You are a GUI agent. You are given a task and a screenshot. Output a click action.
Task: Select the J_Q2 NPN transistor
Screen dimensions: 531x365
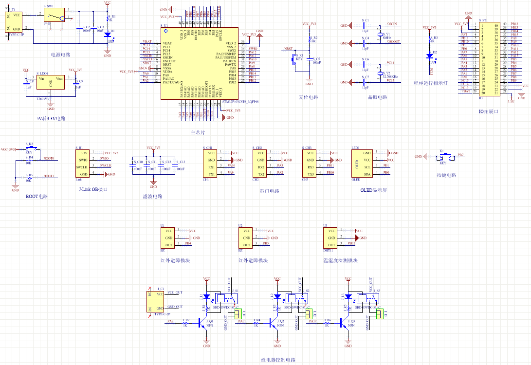coord(274,323)
